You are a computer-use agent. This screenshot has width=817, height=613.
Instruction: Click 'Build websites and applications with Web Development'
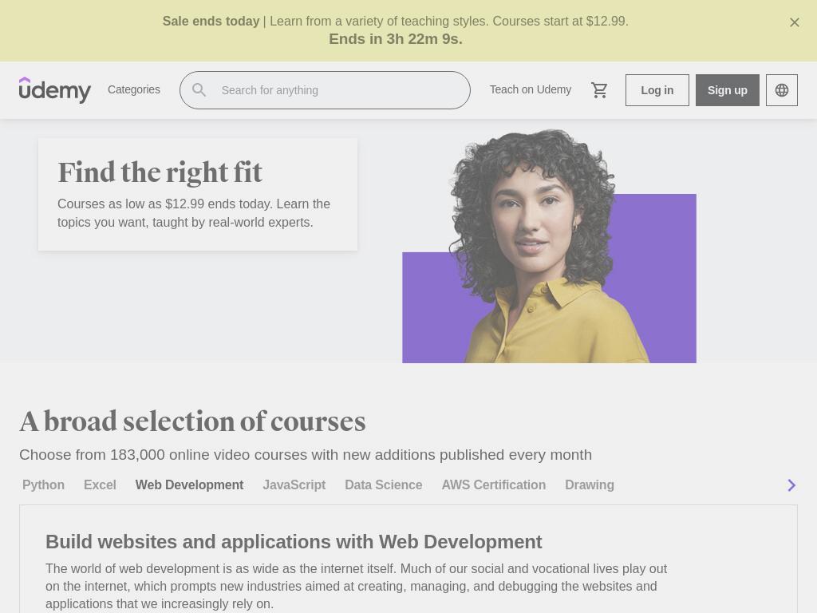[294, 542]
